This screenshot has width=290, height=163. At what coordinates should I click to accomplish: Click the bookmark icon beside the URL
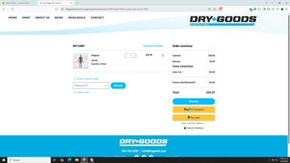[56, 9]
